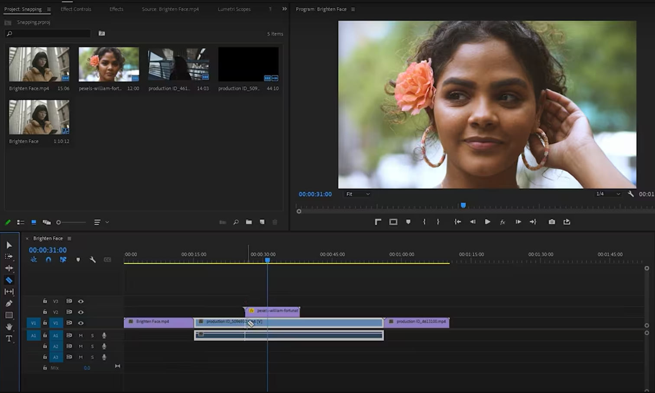Switch to Lumetri Scopes tab
The height and width of the screenshot is (393, 655).
point(234,9)
